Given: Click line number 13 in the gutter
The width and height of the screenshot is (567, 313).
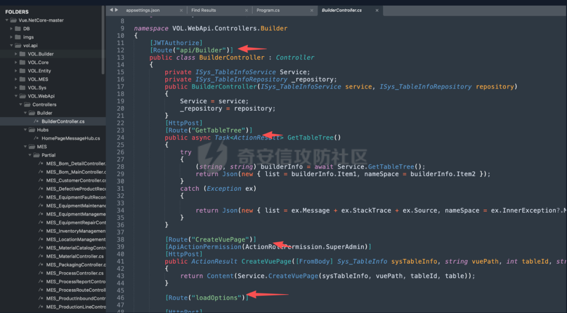Looking at the screenshot, I should 120,57.
